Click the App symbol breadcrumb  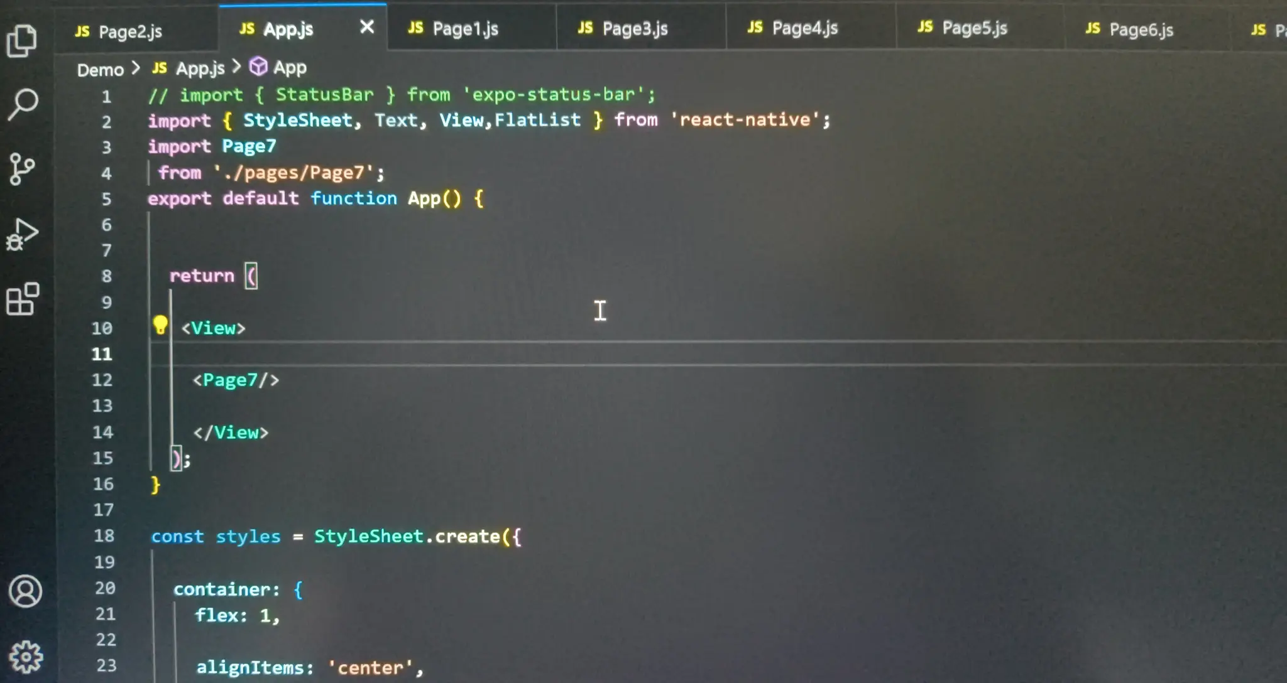(290, 67)
